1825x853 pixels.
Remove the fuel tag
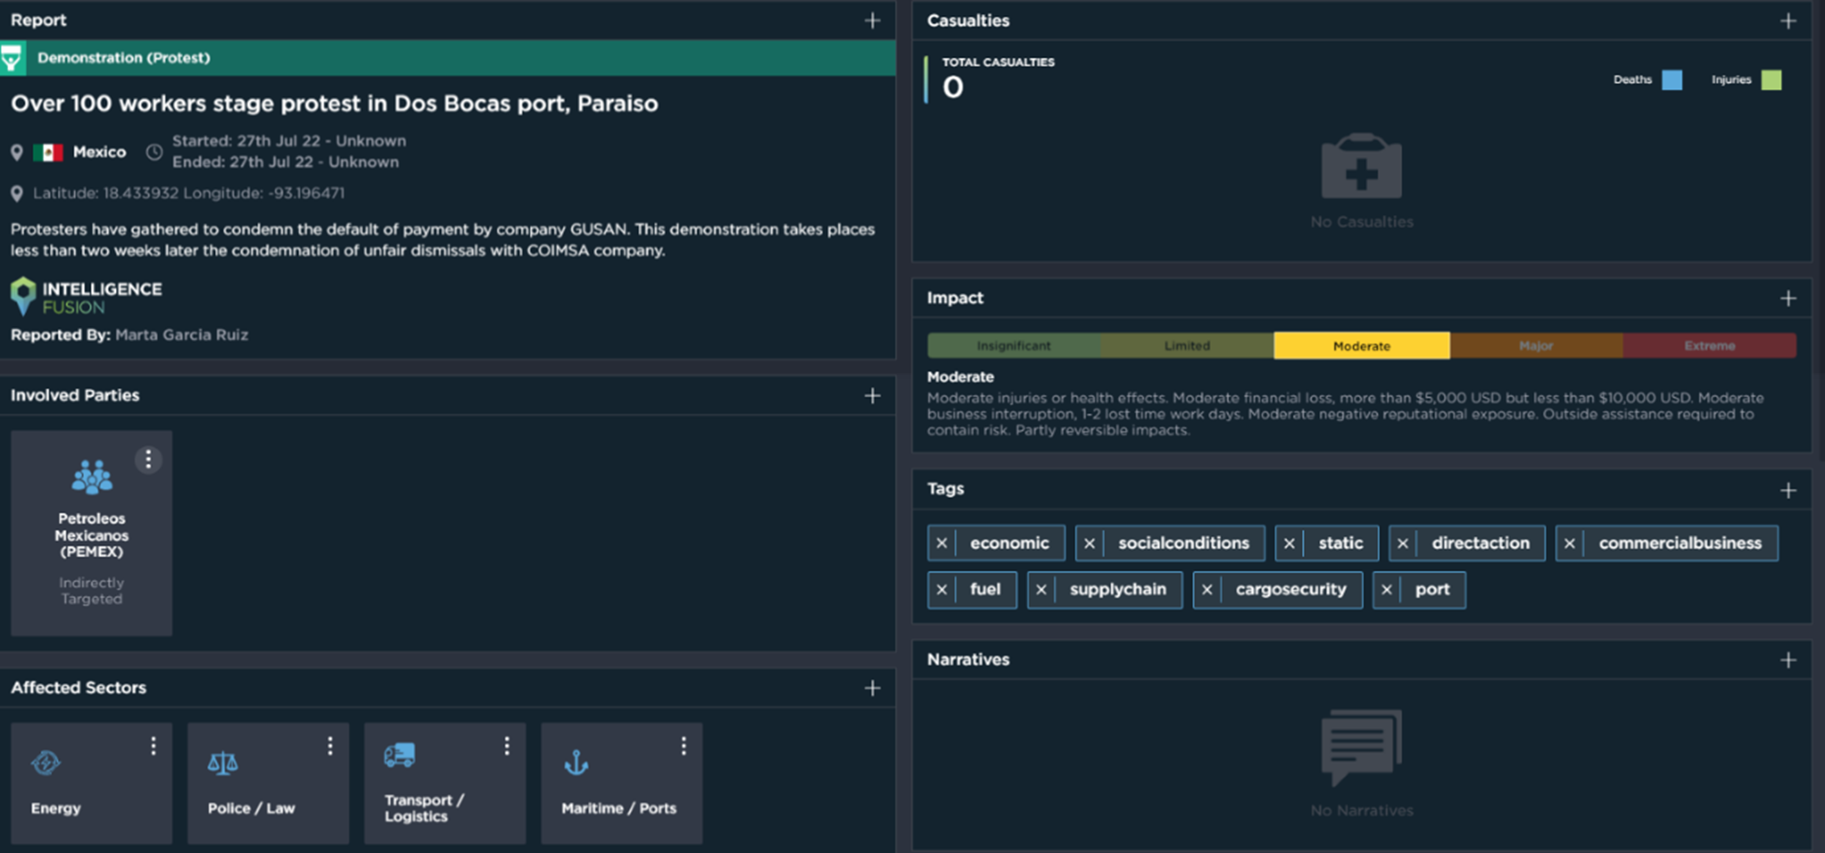tap(941, 590)
